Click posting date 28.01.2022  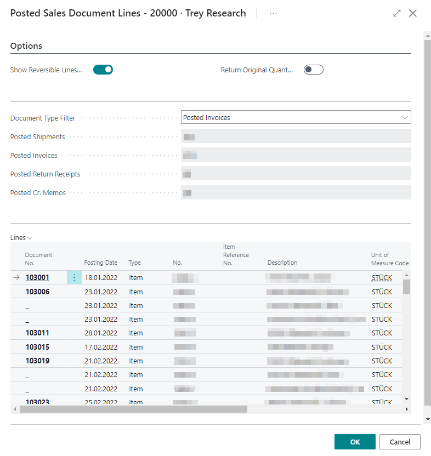point(101,333)
